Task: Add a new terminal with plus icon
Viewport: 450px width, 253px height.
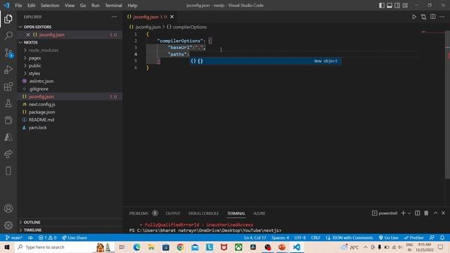Action: (x=403, y=213)
